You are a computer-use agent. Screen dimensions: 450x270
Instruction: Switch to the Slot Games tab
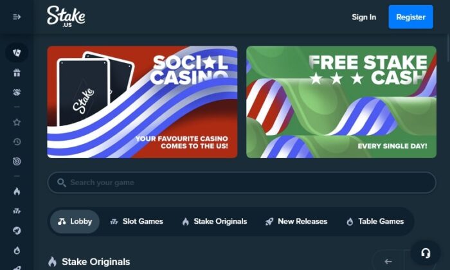[x=136, y=222]
